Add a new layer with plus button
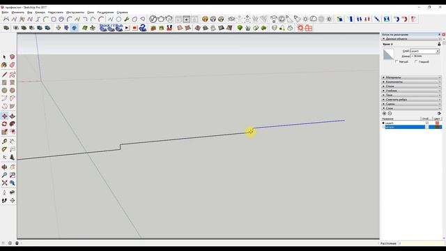 (384, 113)
